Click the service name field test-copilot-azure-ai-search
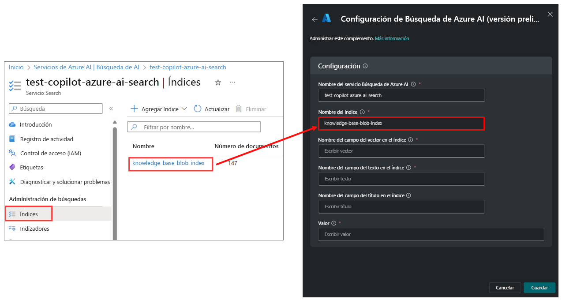Viewport: 562px width, 300px height. click(x=401, y=95)
